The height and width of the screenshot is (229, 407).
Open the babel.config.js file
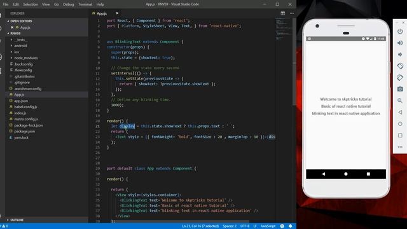coord(25,107)
